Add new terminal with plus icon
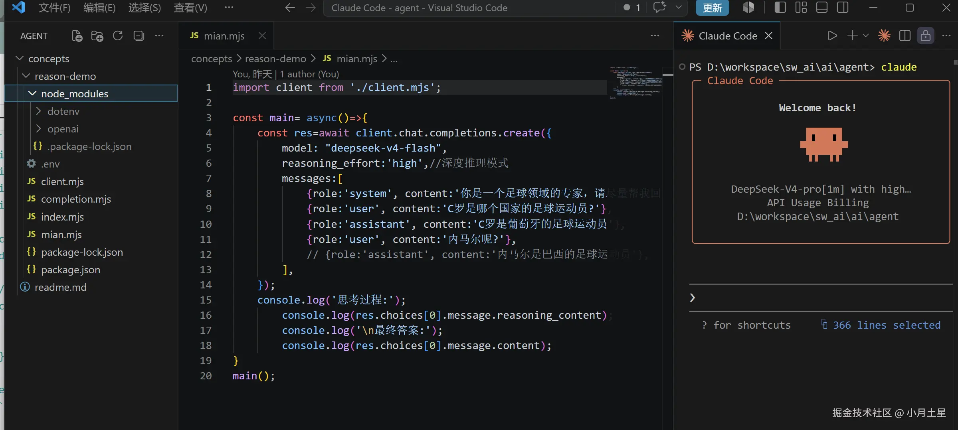 coord(852,36)
